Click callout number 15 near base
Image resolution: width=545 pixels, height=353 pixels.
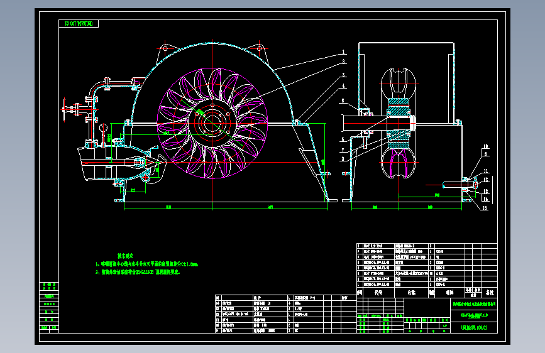tap(485, 208)
